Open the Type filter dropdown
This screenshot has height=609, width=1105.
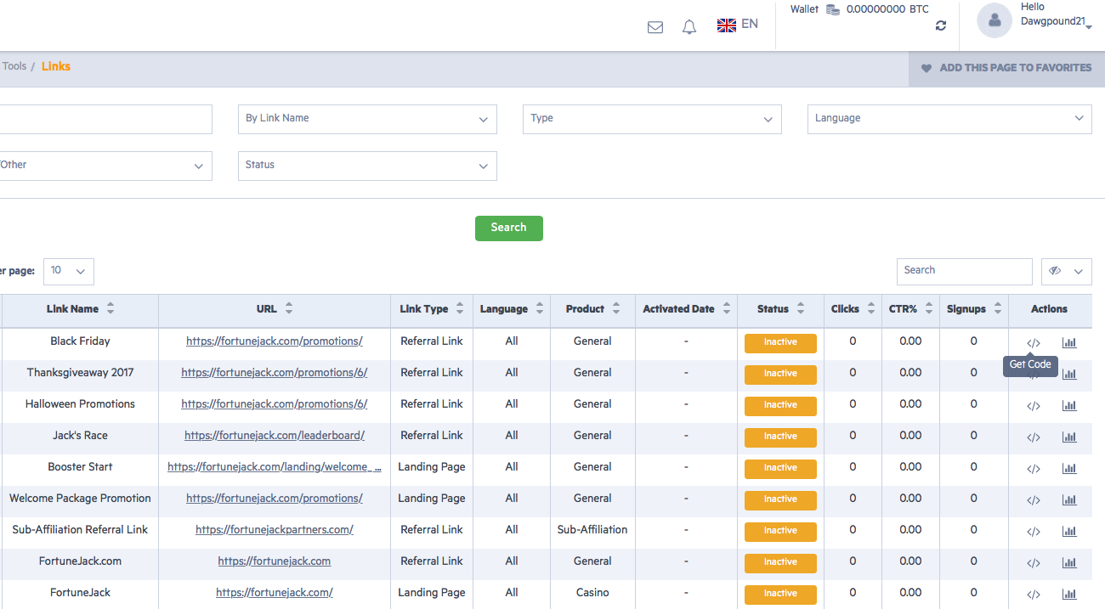tap(652, 119)
